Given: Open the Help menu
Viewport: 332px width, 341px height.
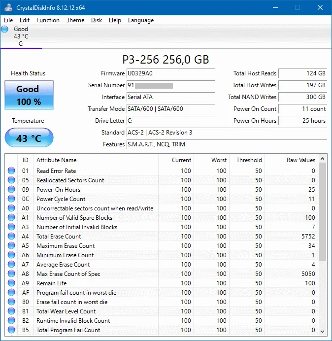Looking at the screenshot, I should [x=115, y=20].
